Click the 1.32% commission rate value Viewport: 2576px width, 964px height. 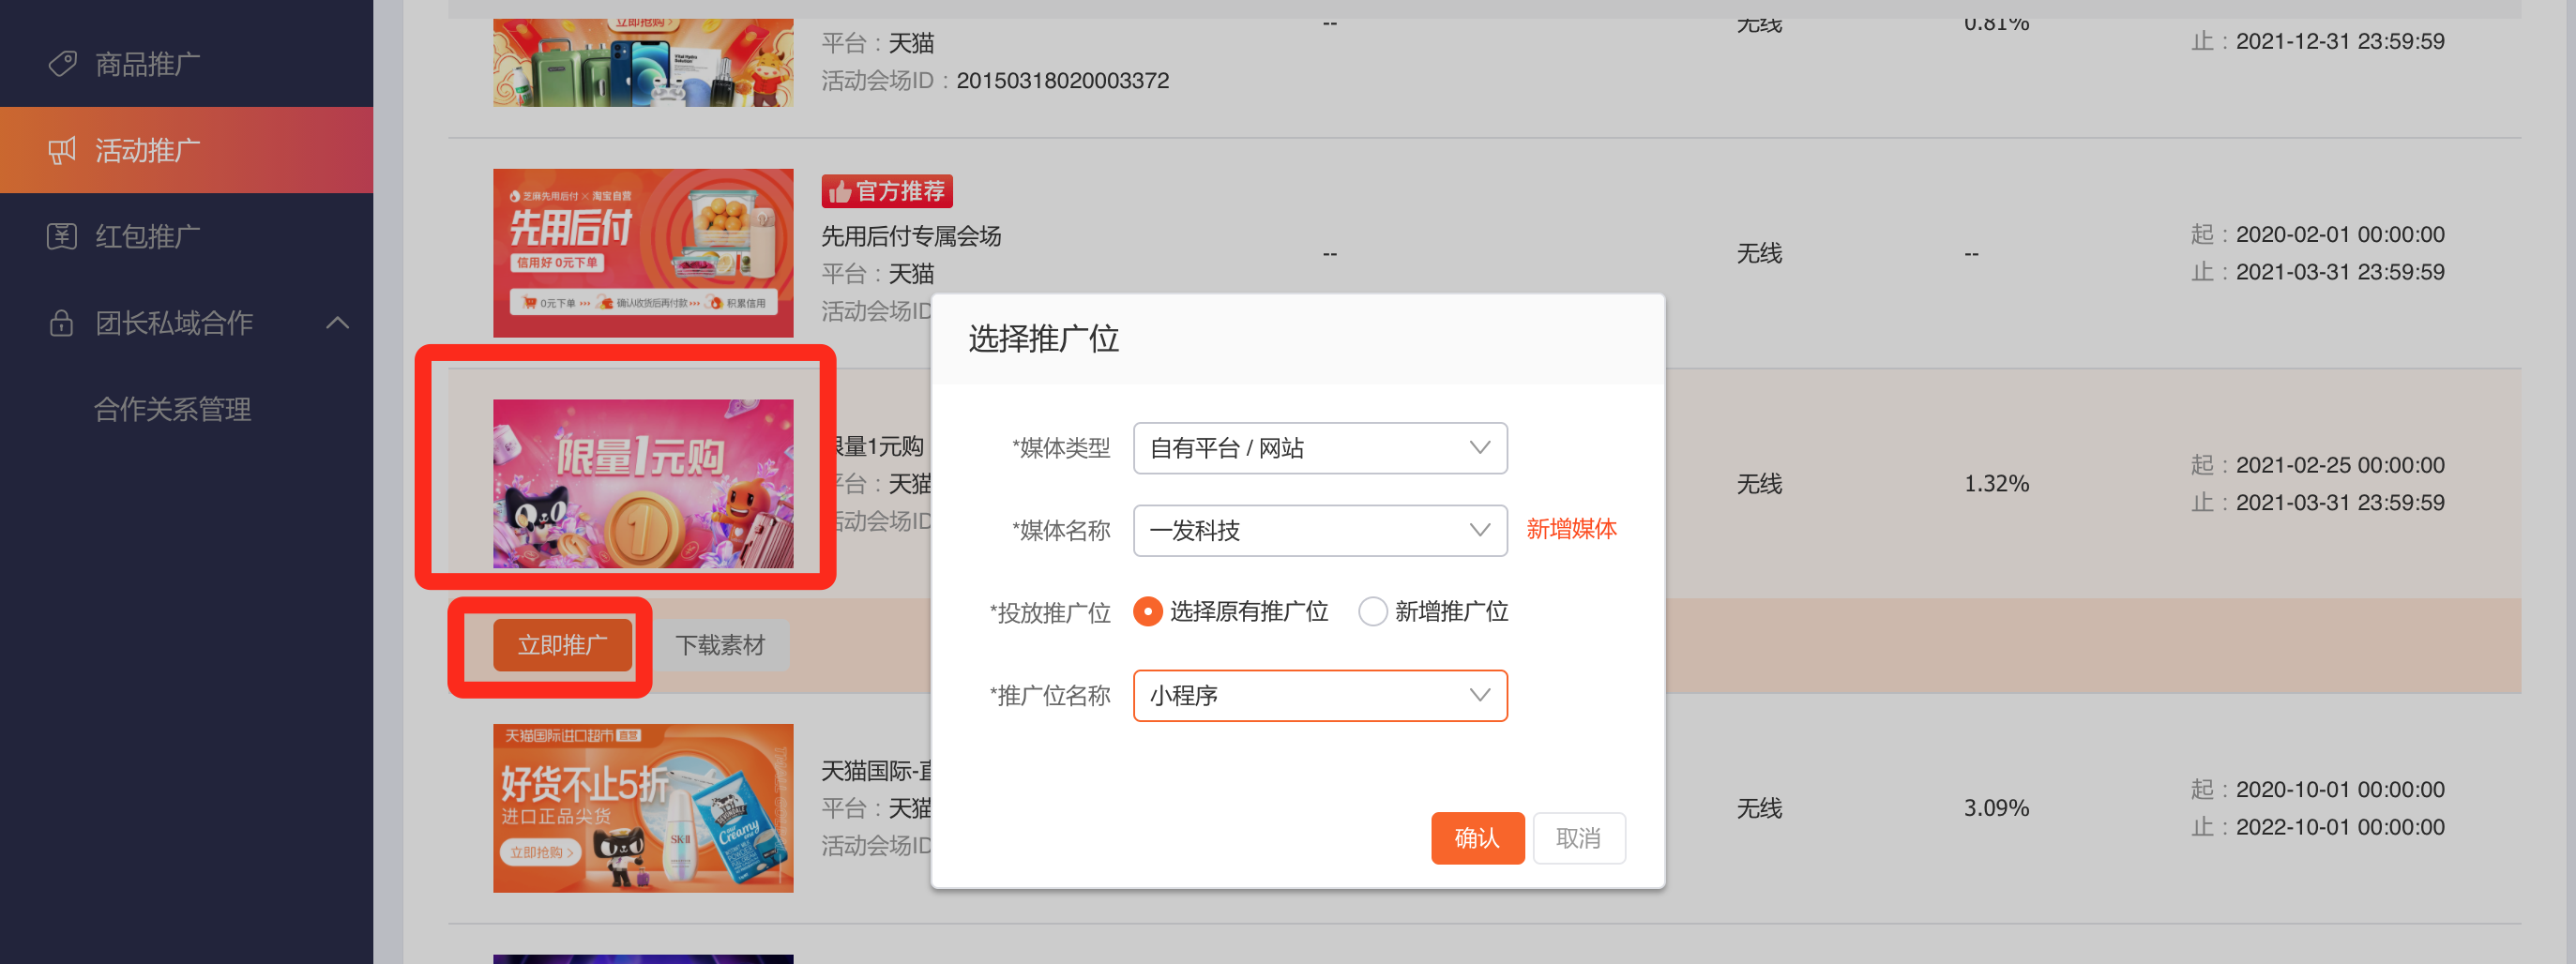1996,484
